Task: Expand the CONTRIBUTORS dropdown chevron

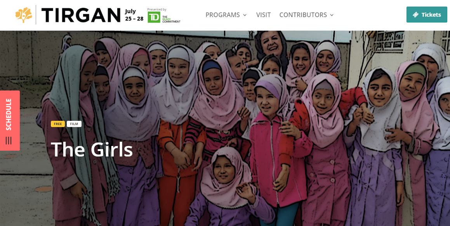Action: click(332, 15)
